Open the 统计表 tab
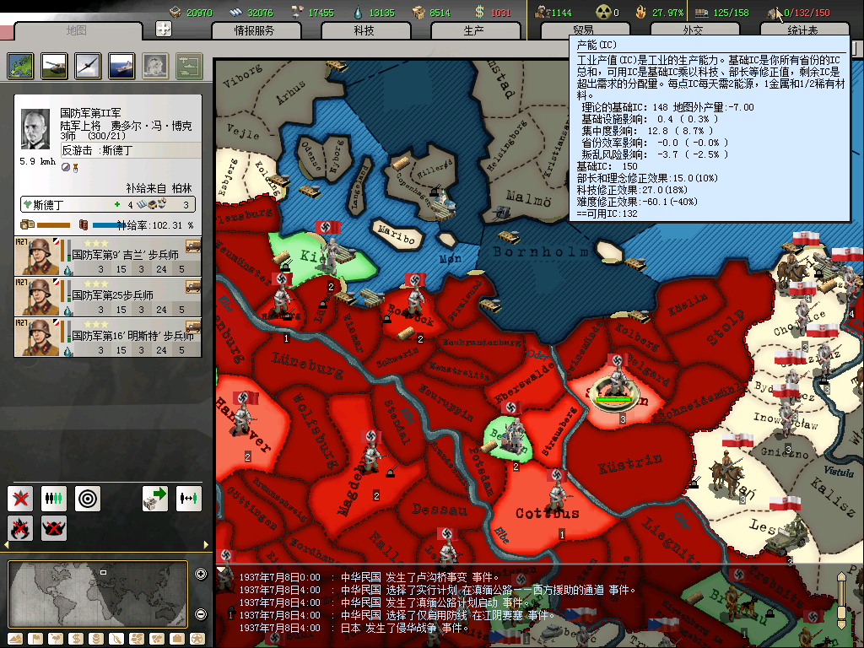Image resolution: width=864 pixels, height=648 pixels. pos(803,31)
